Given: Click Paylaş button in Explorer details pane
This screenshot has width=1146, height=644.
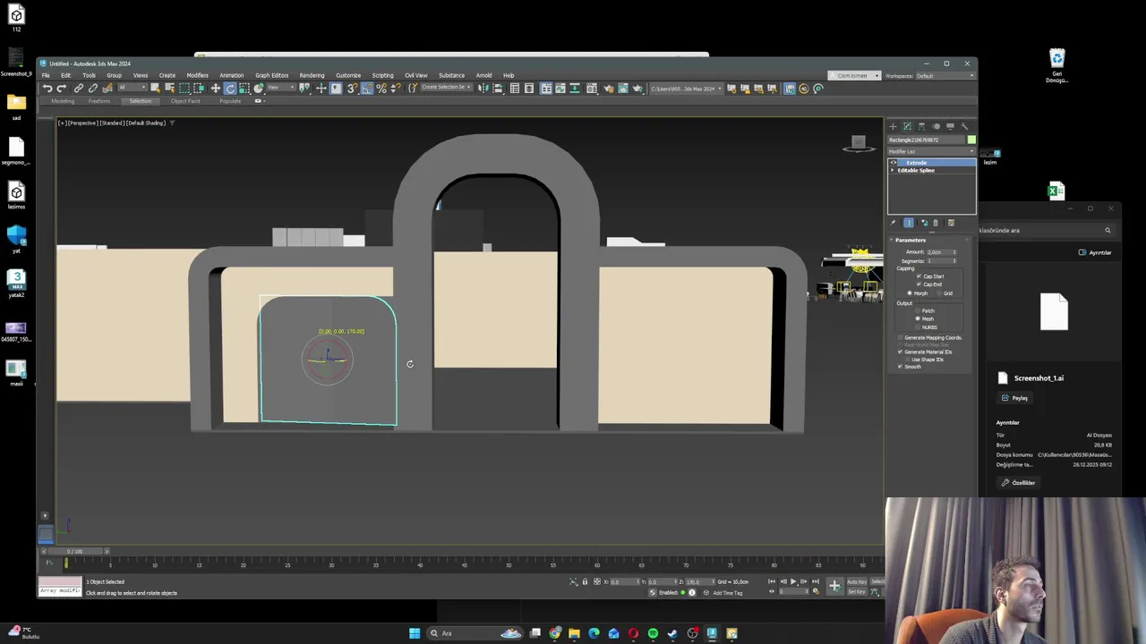Looking at the screenshot, I should click(x=1015, y=398).
